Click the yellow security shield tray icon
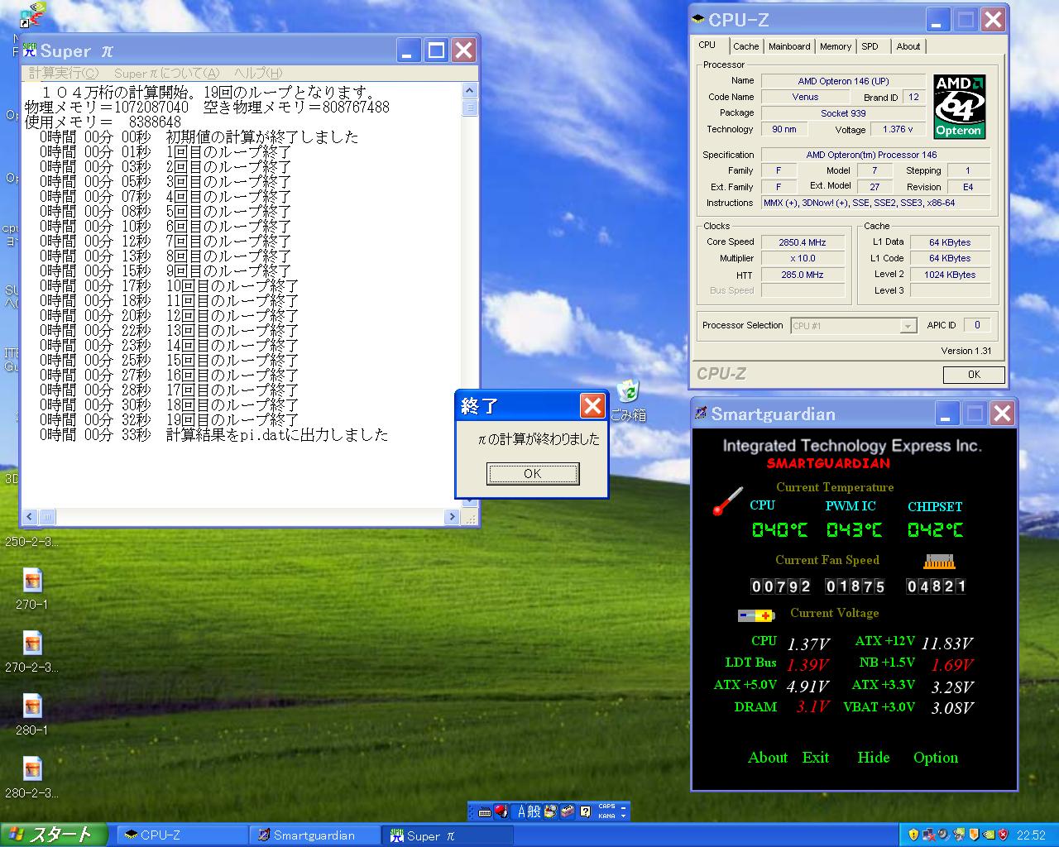Screen dimensions: 1059x847 pyautogui.click(x=913, y=835)
